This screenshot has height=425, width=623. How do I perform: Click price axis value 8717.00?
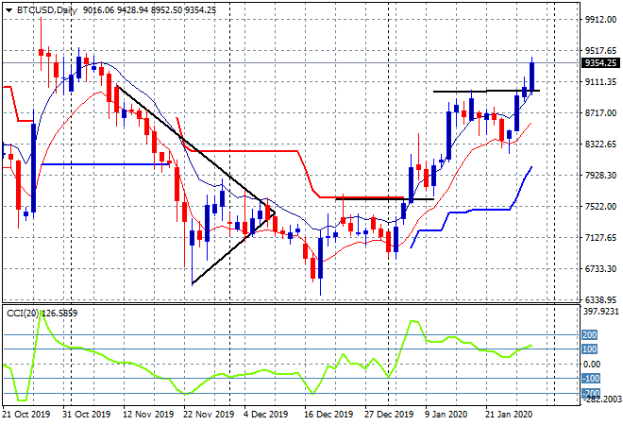pyautogui.click(x=600, y=113)
